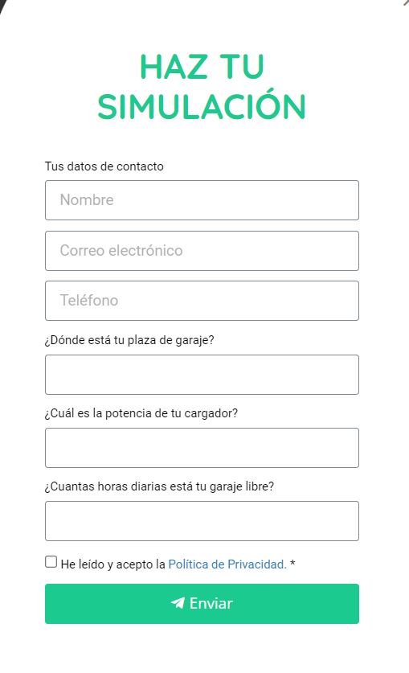Click the garage location field

pos(202,374)
